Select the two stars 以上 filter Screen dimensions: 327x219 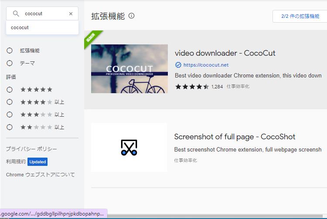point(10,127)
